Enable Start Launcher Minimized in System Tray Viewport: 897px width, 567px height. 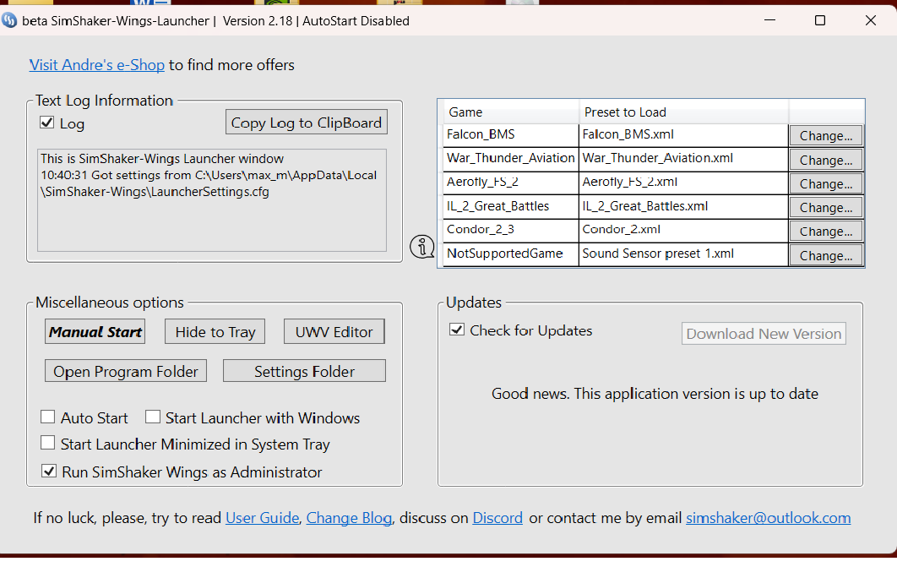[x=47, y=443]
